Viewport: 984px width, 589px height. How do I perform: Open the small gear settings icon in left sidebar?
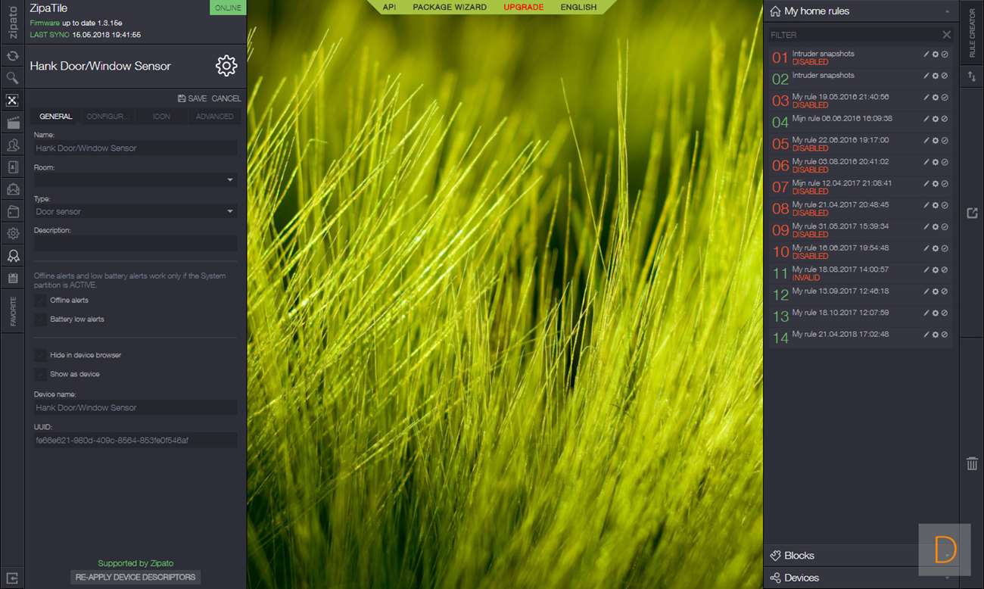pyautogui.click(x=13, y=234)
